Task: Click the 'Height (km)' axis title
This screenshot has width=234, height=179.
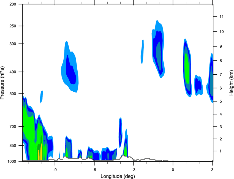Action: (231, 83)
